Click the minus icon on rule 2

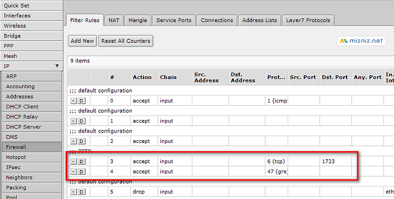tap(73, 141)
